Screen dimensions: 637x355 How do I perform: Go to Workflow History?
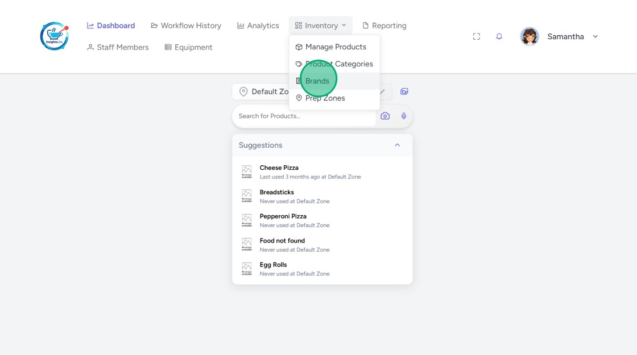186,26
